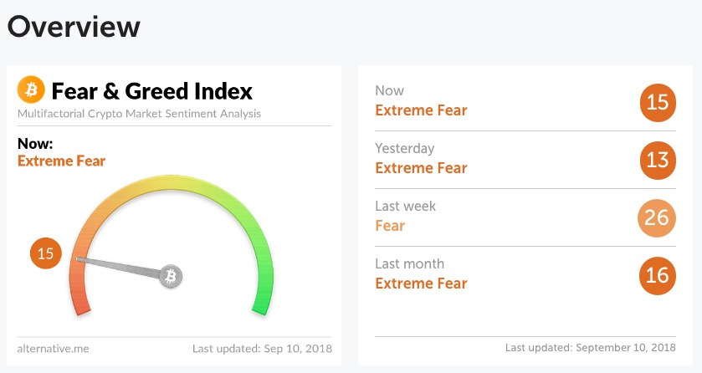This screenshot has width=702, height=373.
Task: Click the yellow top of the gauge arc
Action: click(x=172, y=182)
